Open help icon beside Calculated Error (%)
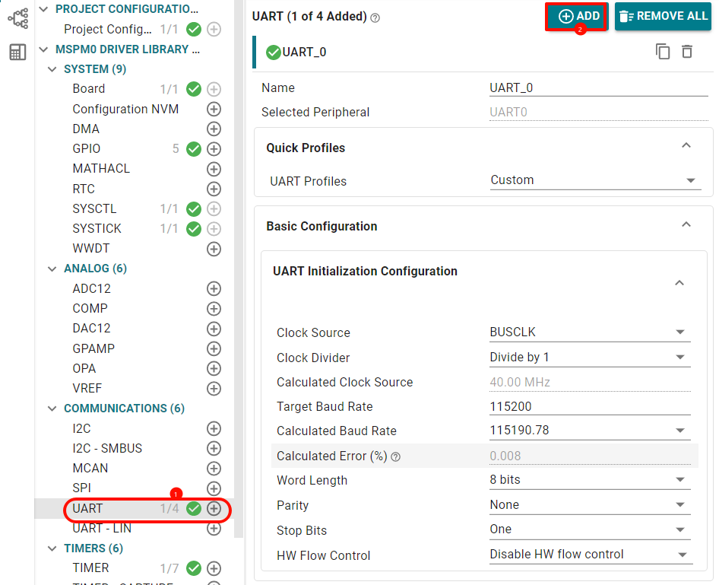This screenshot has width=719, height=585. coord(396,457)
